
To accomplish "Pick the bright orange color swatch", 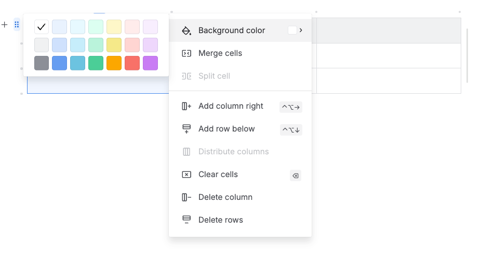I will click(114, 63).
